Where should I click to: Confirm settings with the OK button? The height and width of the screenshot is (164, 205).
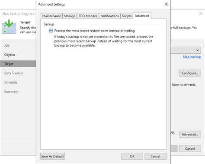(132, 156)
